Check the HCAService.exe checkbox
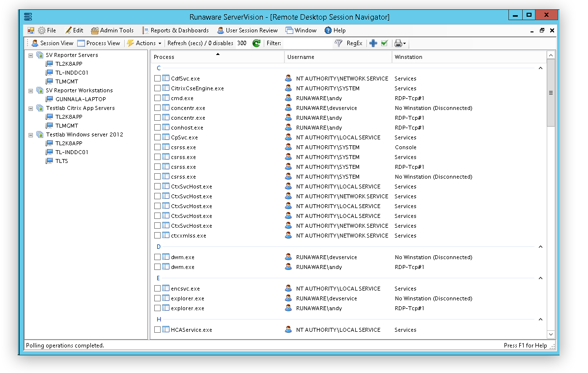Viewport: 588px width, 373px height. click(x=158, y=329)
